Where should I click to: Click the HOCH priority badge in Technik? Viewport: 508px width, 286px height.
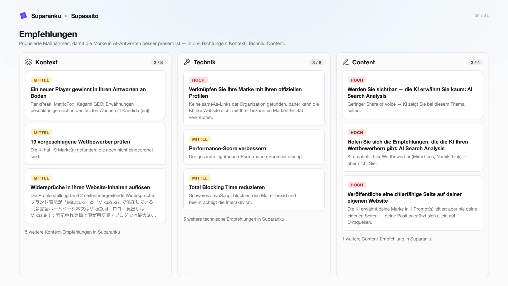tap(198, 80)
